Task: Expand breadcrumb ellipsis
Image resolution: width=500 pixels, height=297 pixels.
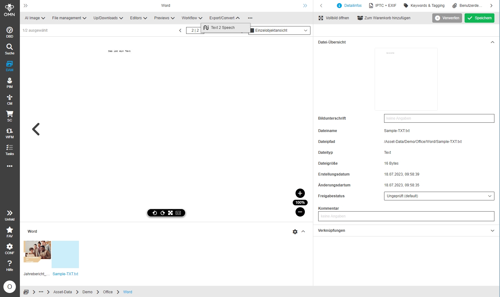Action: click(x=41, y=292)
